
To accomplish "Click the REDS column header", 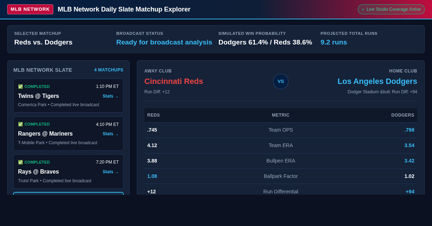I will click(153, 115).
